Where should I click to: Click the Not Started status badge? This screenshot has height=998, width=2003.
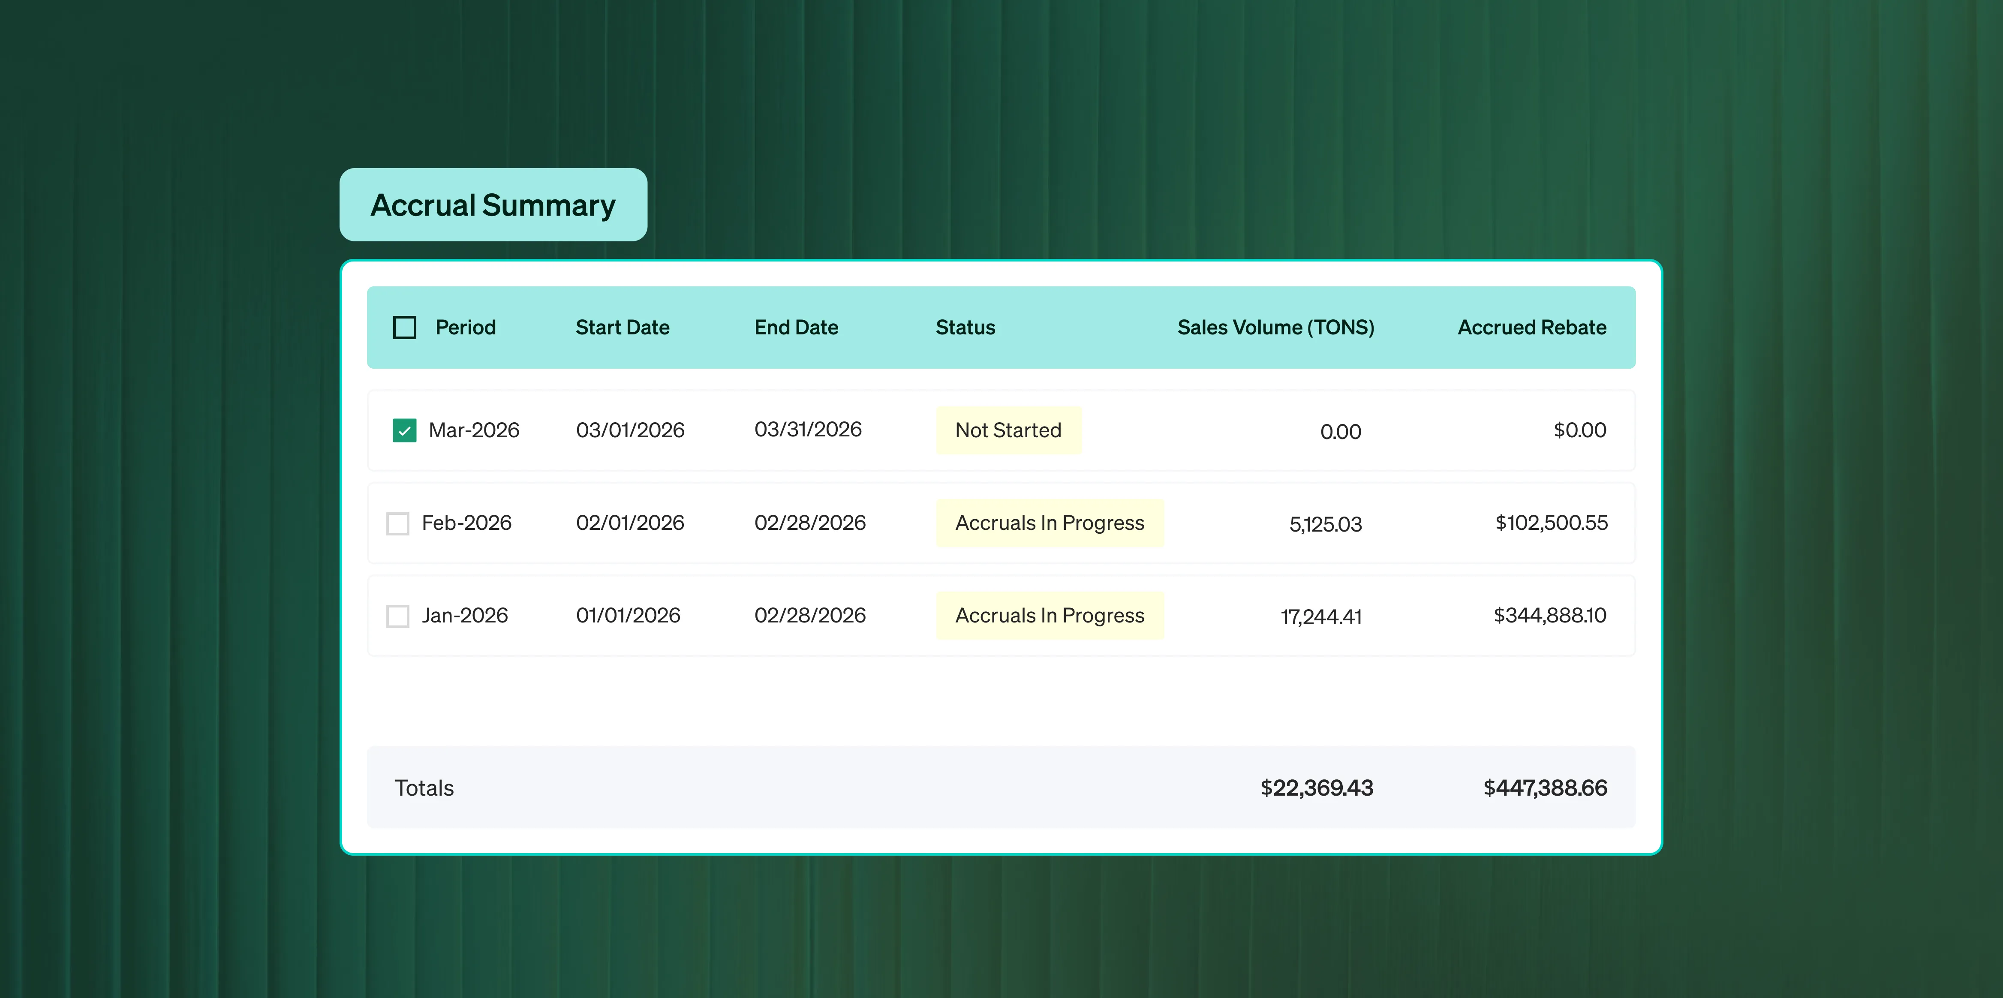coord(1008,430)
